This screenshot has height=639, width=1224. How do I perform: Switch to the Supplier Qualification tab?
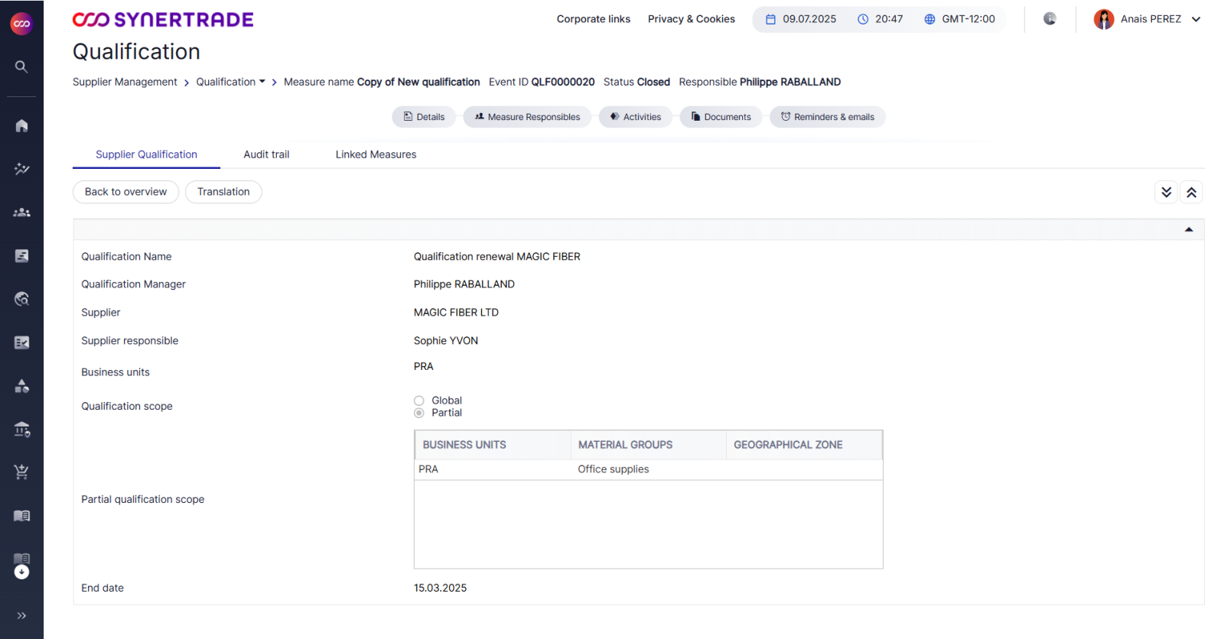coord(146,154)
